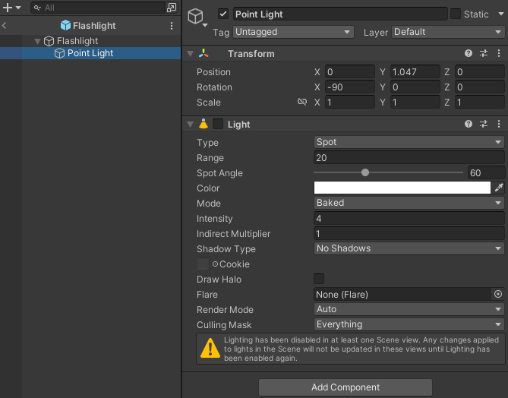Screen dimensions: 508x398
Task: Click Scale Z field
Action: pyautogui.click(x=479, y=102)
